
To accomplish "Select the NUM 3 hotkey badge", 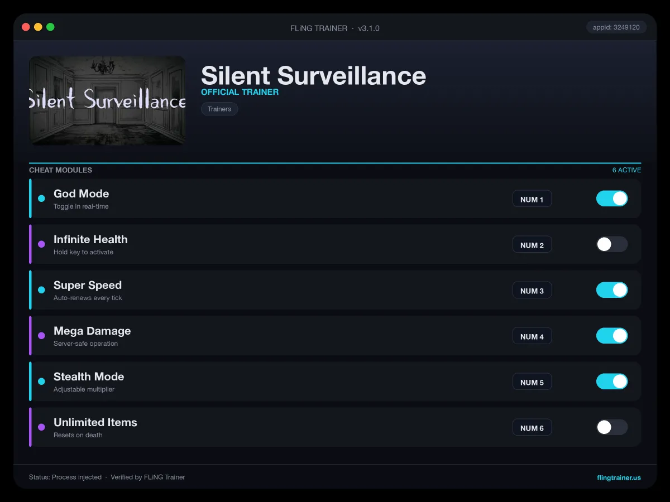I will 532,291.
